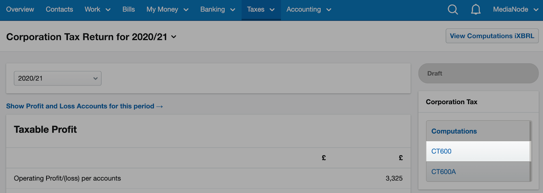
Task: Open the notifications bell icon
Action: click(476, 9)
